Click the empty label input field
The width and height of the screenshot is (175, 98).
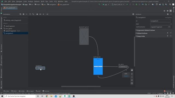(161, 24)
